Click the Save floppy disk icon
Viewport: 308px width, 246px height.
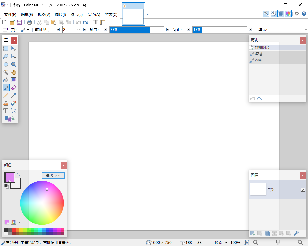pos(19,22)
